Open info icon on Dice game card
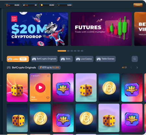This screenshot has height=135, width=146. click(48, 76)
